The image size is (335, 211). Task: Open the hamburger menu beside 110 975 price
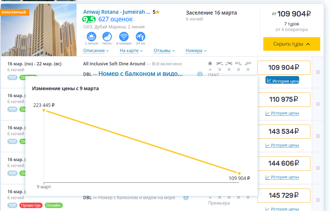click(x=318, y=104)
